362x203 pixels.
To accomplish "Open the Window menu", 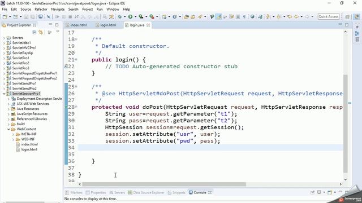I will 113,9.
